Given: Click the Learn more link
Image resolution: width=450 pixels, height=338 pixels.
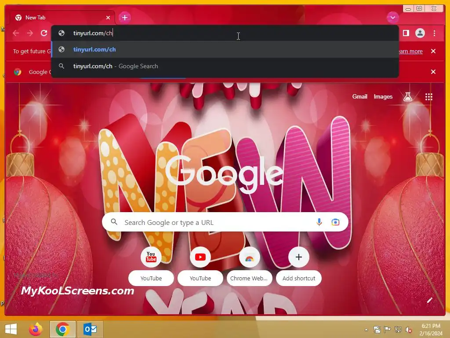Looking at the screenshot, I should click(x=410, y=51).
